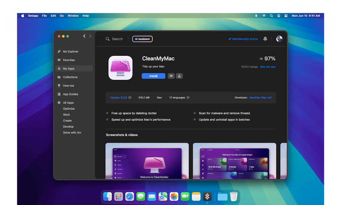Open the Develop category
The image size is (341, 205).
pyautogui.click(x=68, y=127)
